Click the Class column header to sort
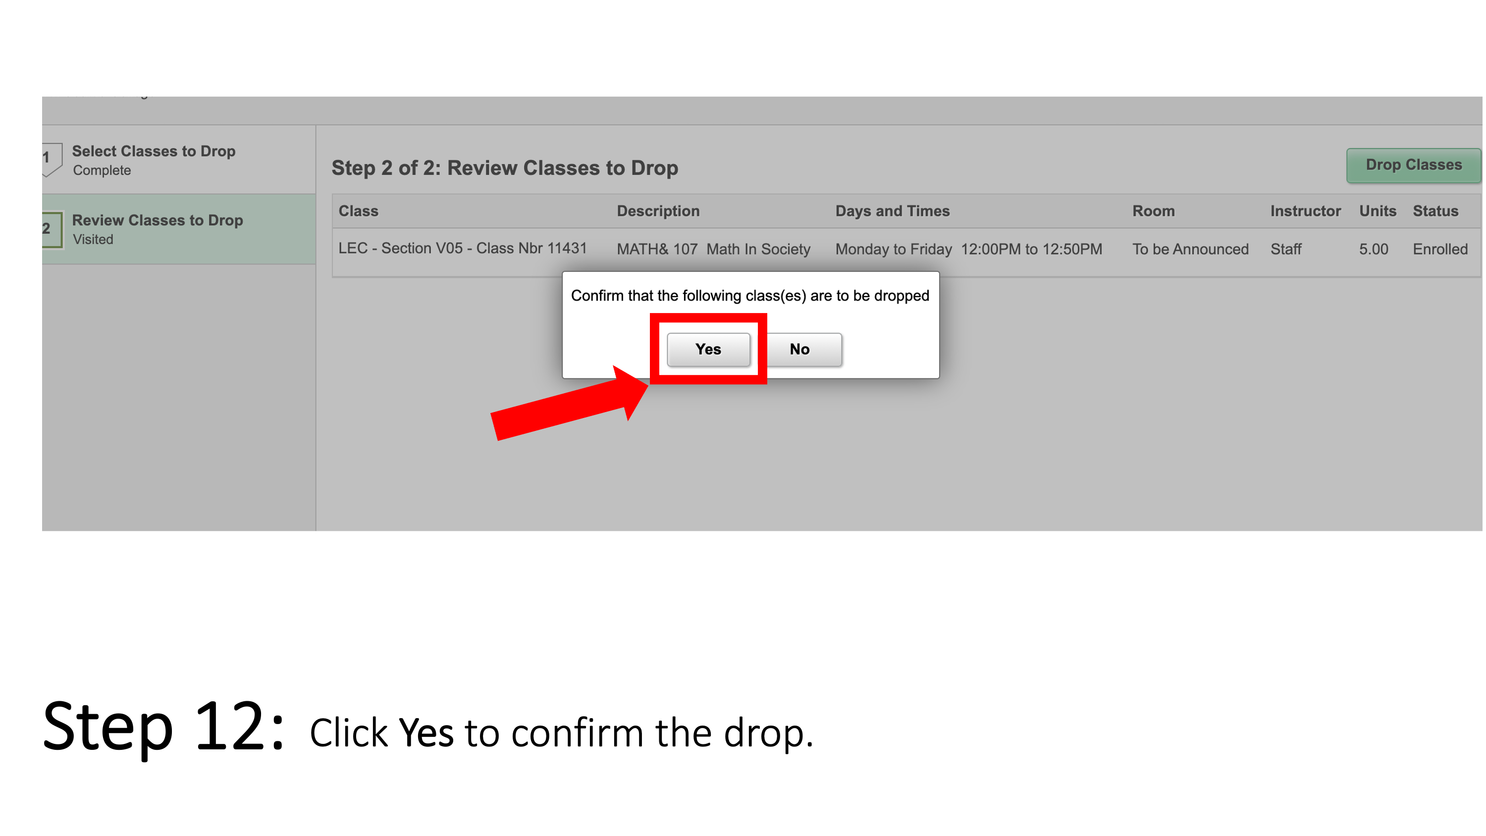 coord(360,211)
